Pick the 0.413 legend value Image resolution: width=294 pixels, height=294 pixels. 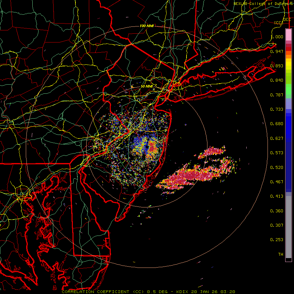[277, 196]
